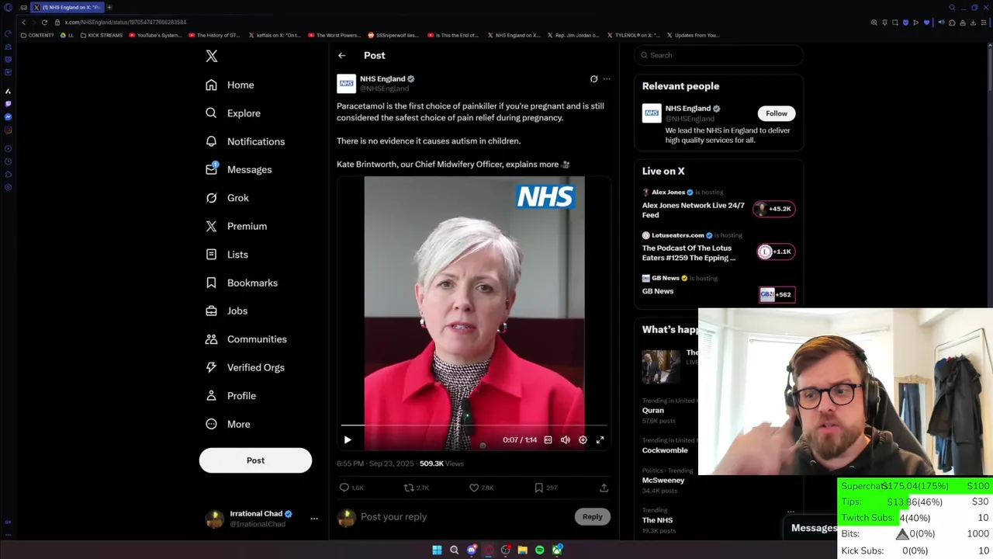
Task: Click the X logo in the sidebar
Action: (x=212, y=56)
